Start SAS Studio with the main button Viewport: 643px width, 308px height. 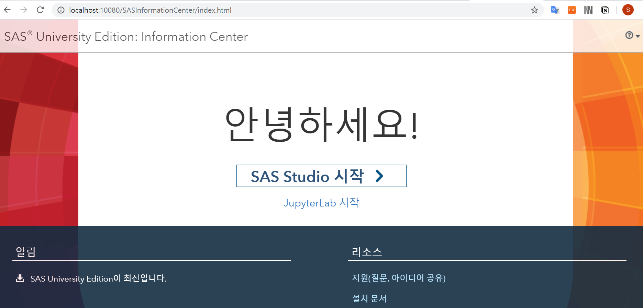coord(321,176)
